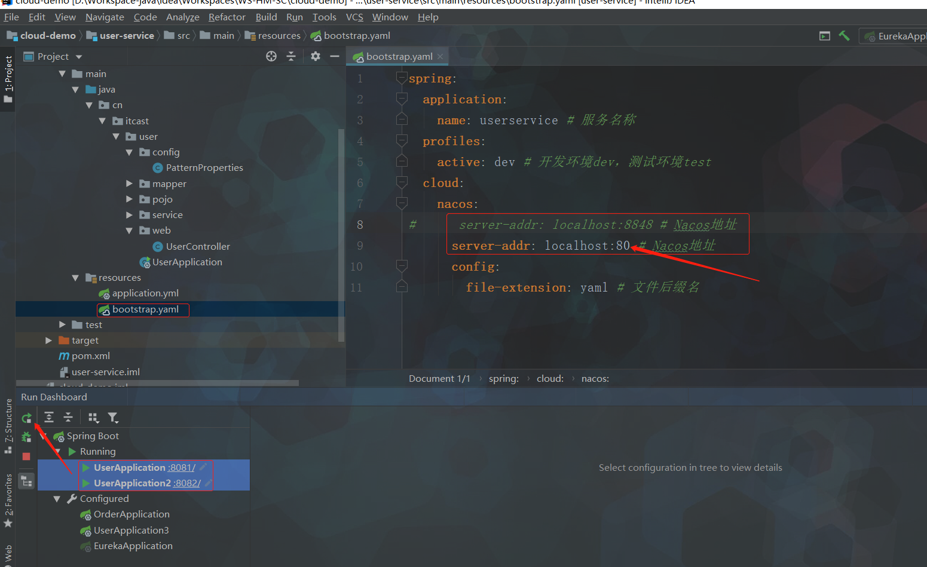Click the nacos: editor breadcrumb
The height and width of the screenshot is (567, 927).
pyautogui.click(x=595, y=379)
